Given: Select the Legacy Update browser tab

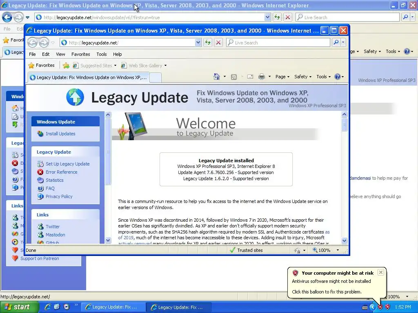Looking at the screenshot, I should point(89,77).
